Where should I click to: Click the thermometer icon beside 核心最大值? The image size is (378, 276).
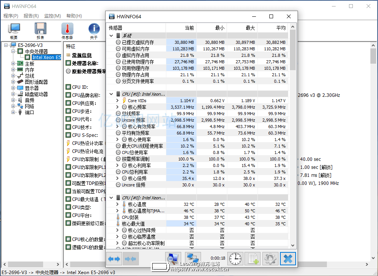point(118,224)
